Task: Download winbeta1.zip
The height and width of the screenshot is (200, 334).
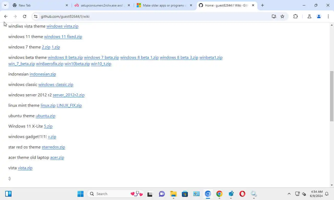Action: [211, 58]
